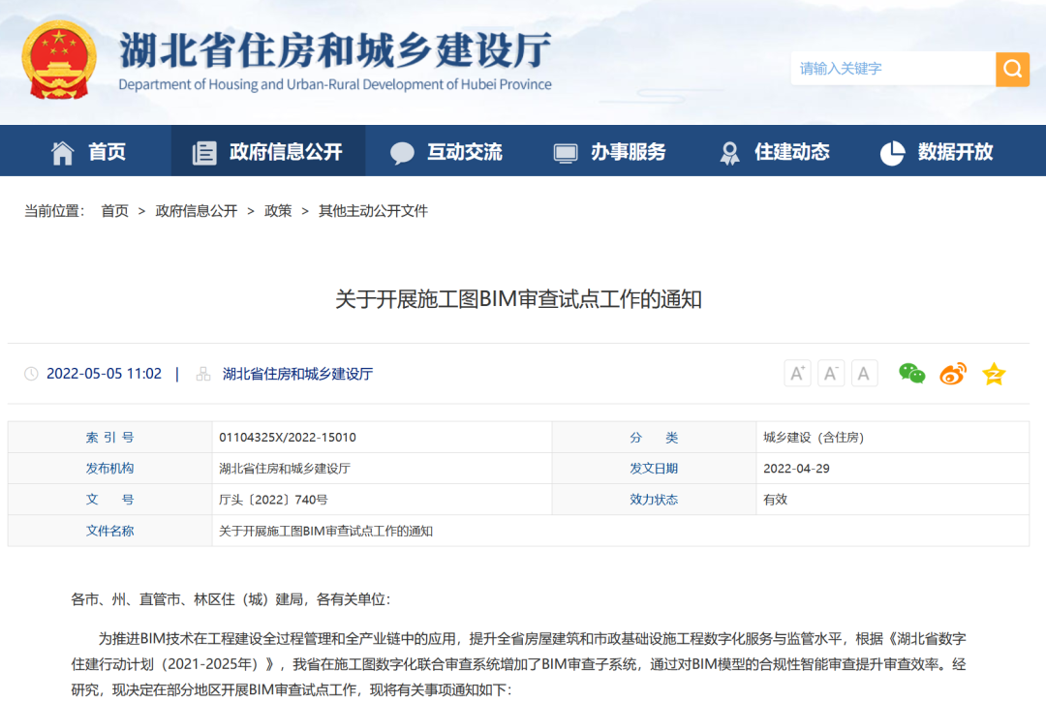Click the home icon on 首页 nav item
Viewport: 1046px width, 702px height.
click(61, 150)
